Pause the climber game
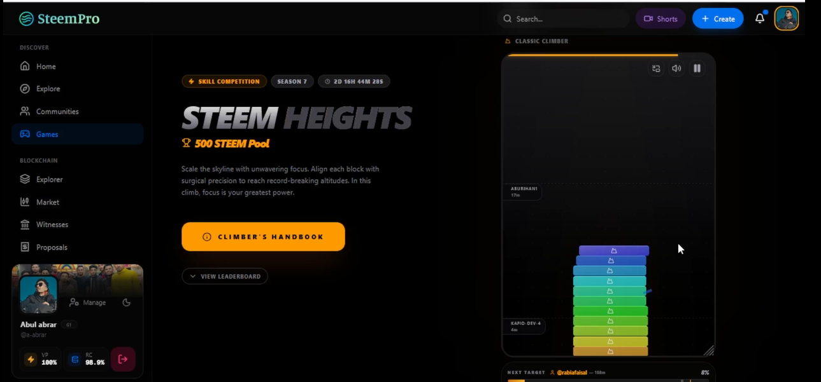 [x=697, y=69]
